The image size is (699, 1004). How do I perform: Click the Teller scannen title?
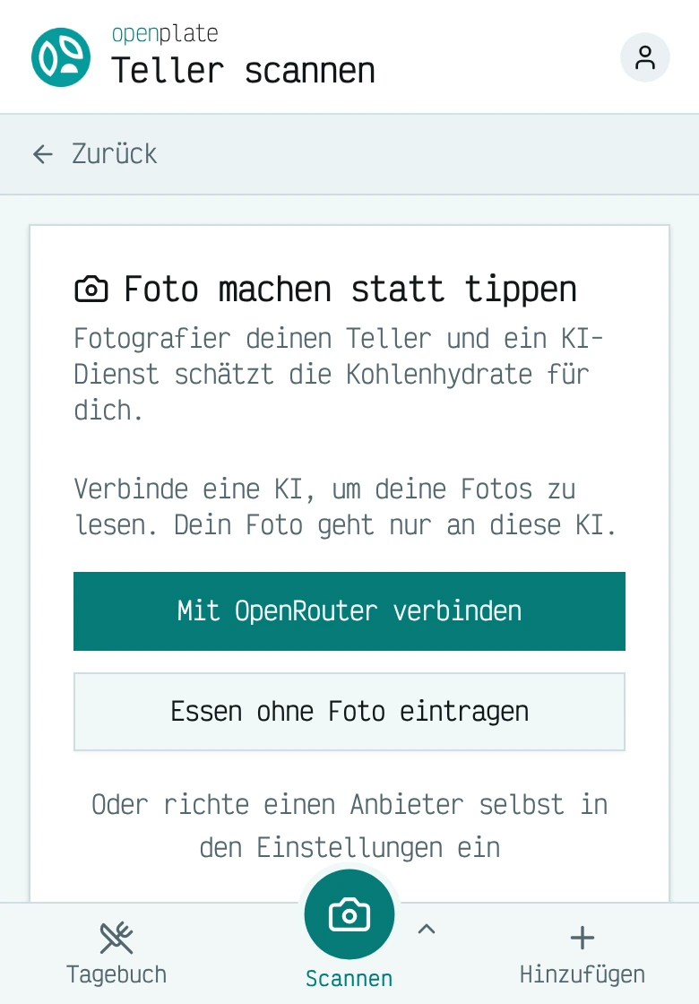(243, 71)
